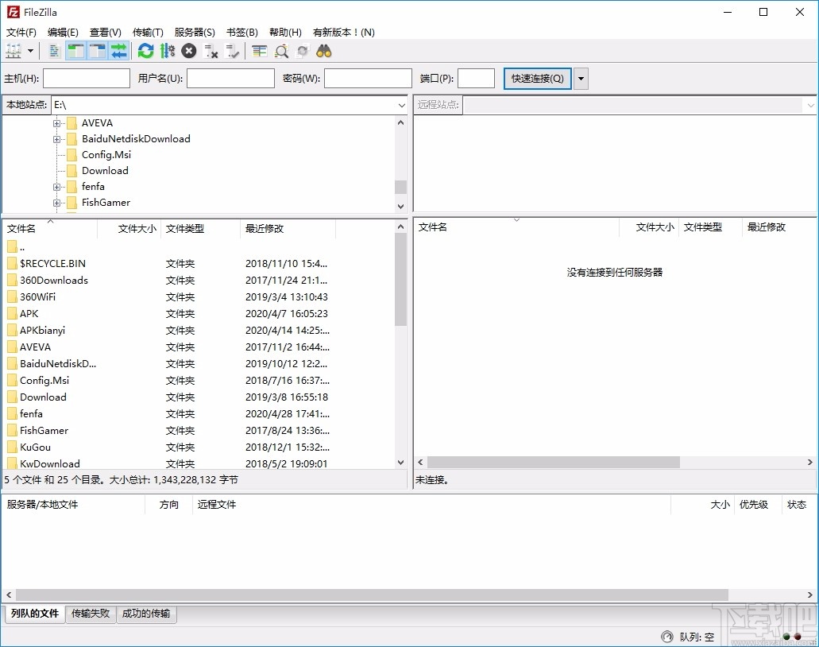Search for files with the binoculars icon

click(x=322, y=50)
